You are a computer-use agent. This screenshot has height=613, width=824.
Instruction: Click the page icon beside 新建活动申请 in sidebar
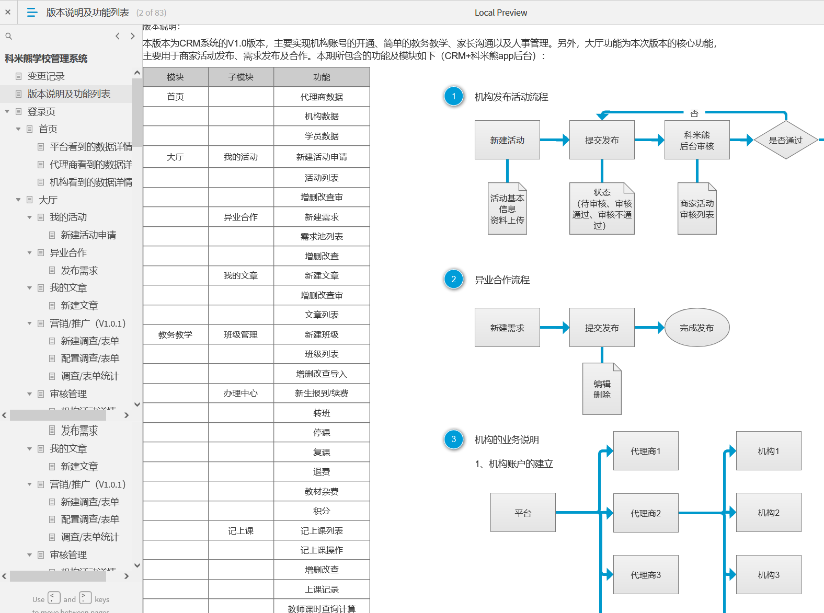click(x=52, y=235)
